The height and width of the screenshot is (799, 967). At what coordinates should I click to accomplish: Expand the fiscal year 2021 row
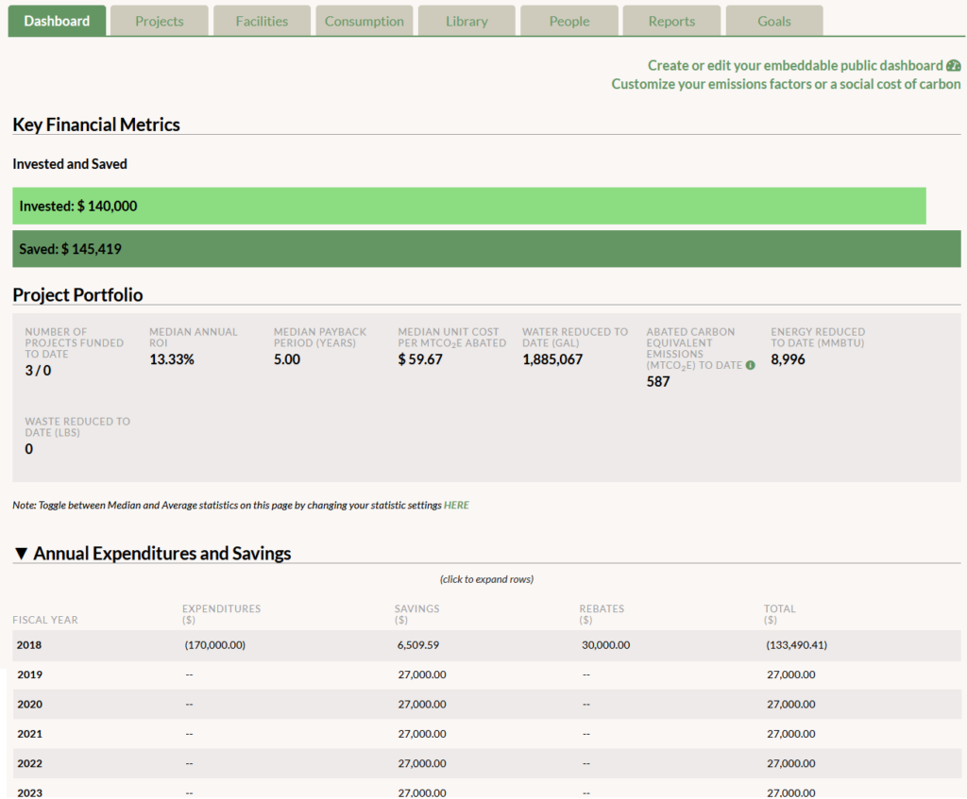486,734
